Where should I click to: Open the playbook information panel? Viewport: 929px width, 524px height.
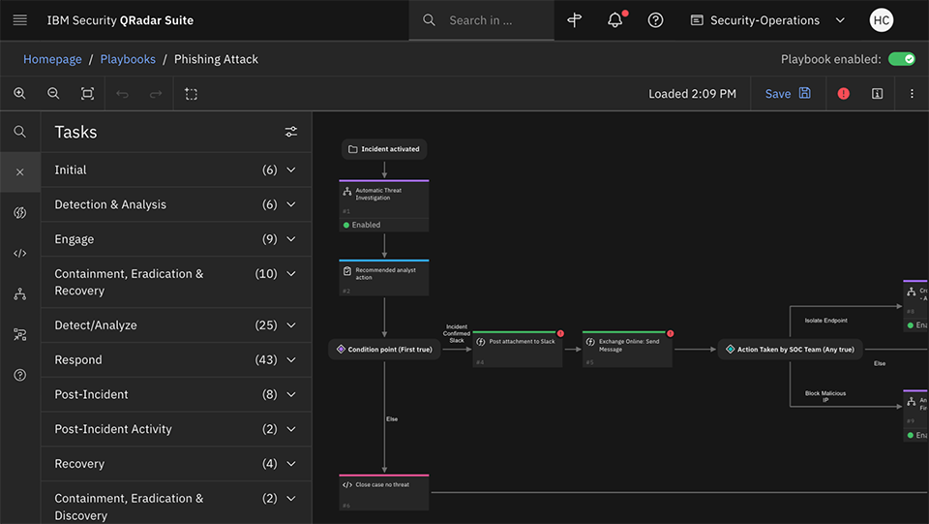[x=877, y=94]
